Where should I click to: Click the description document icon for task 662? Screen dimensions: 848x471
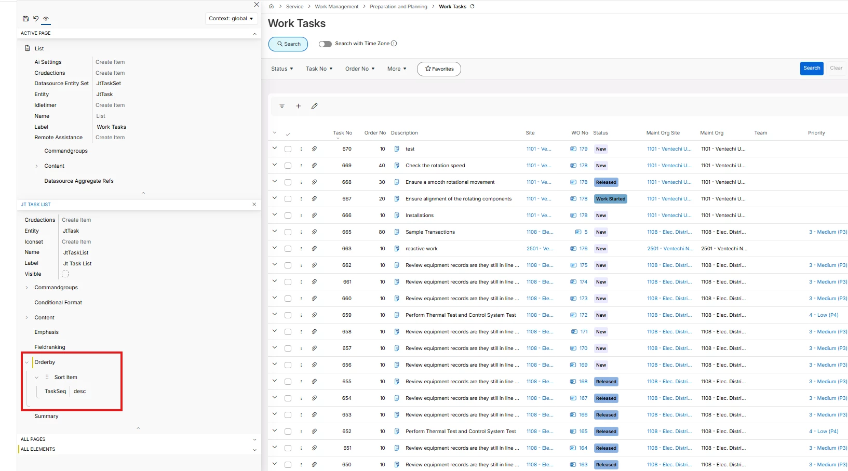pyautogui.click(x=397, y=265)
